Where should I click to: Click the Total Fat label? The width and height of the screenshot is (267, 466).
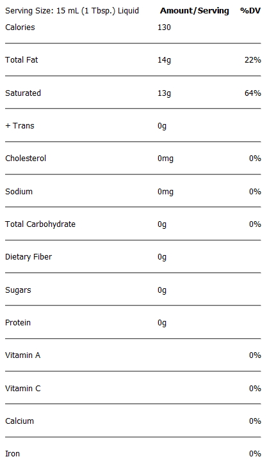click(x=21, y=59)
